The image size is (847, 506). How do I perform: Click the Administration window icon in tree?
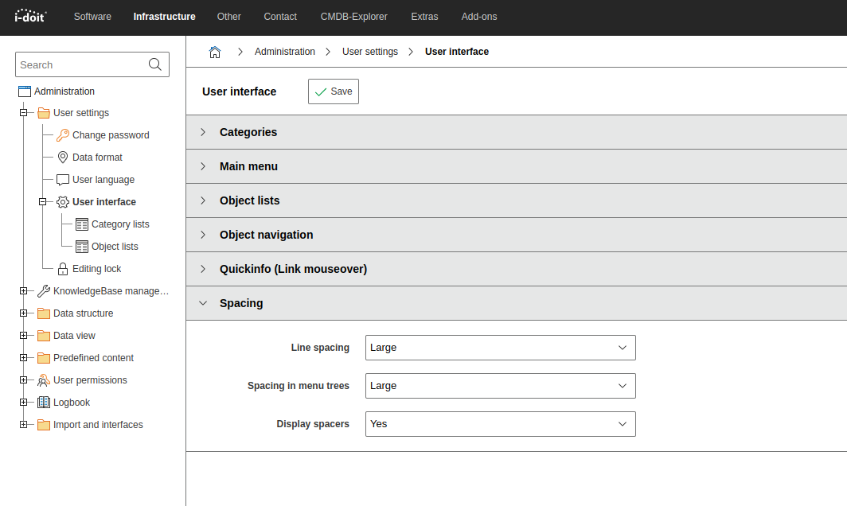[25, 91]
